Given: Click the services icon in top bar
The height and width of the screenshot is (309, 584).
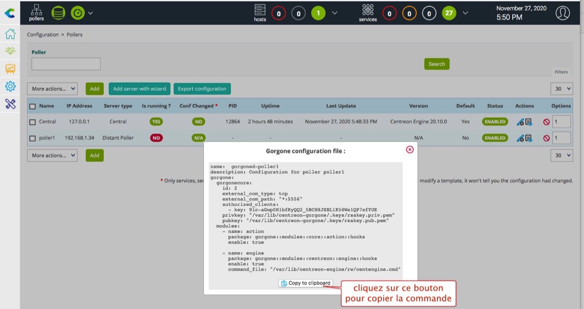Looking at the screenshot, I should pyautogui.click(x=368, y=12).
